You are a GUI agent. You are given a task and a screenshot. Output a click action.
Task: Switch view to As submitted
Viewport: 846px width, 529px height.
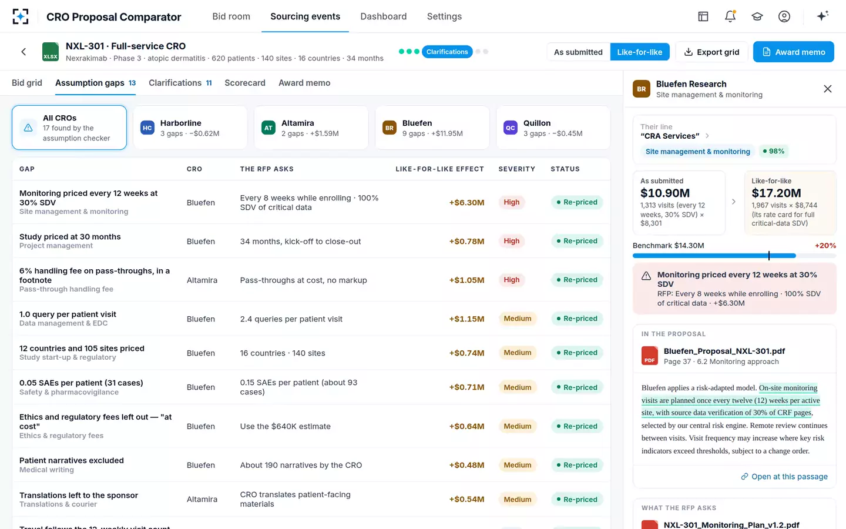(x=578, y=52)
